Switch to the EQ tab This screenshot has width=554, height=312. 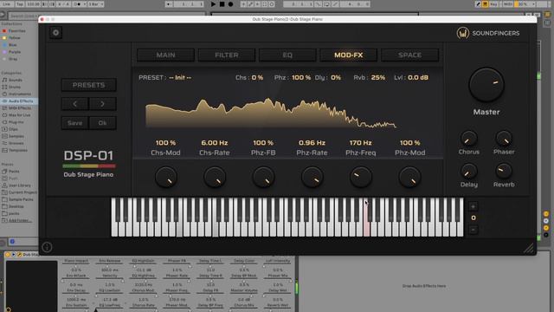tap(287, 55)
